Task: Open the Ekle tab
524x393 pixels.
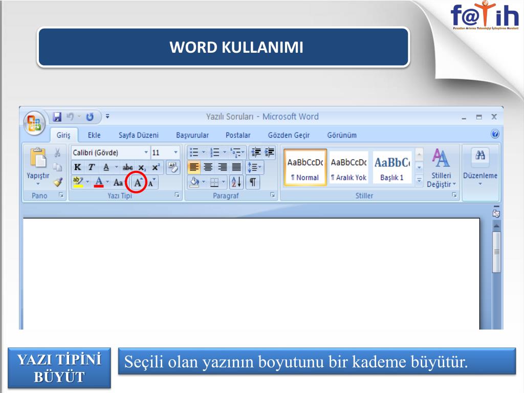Action: [94, 135]
